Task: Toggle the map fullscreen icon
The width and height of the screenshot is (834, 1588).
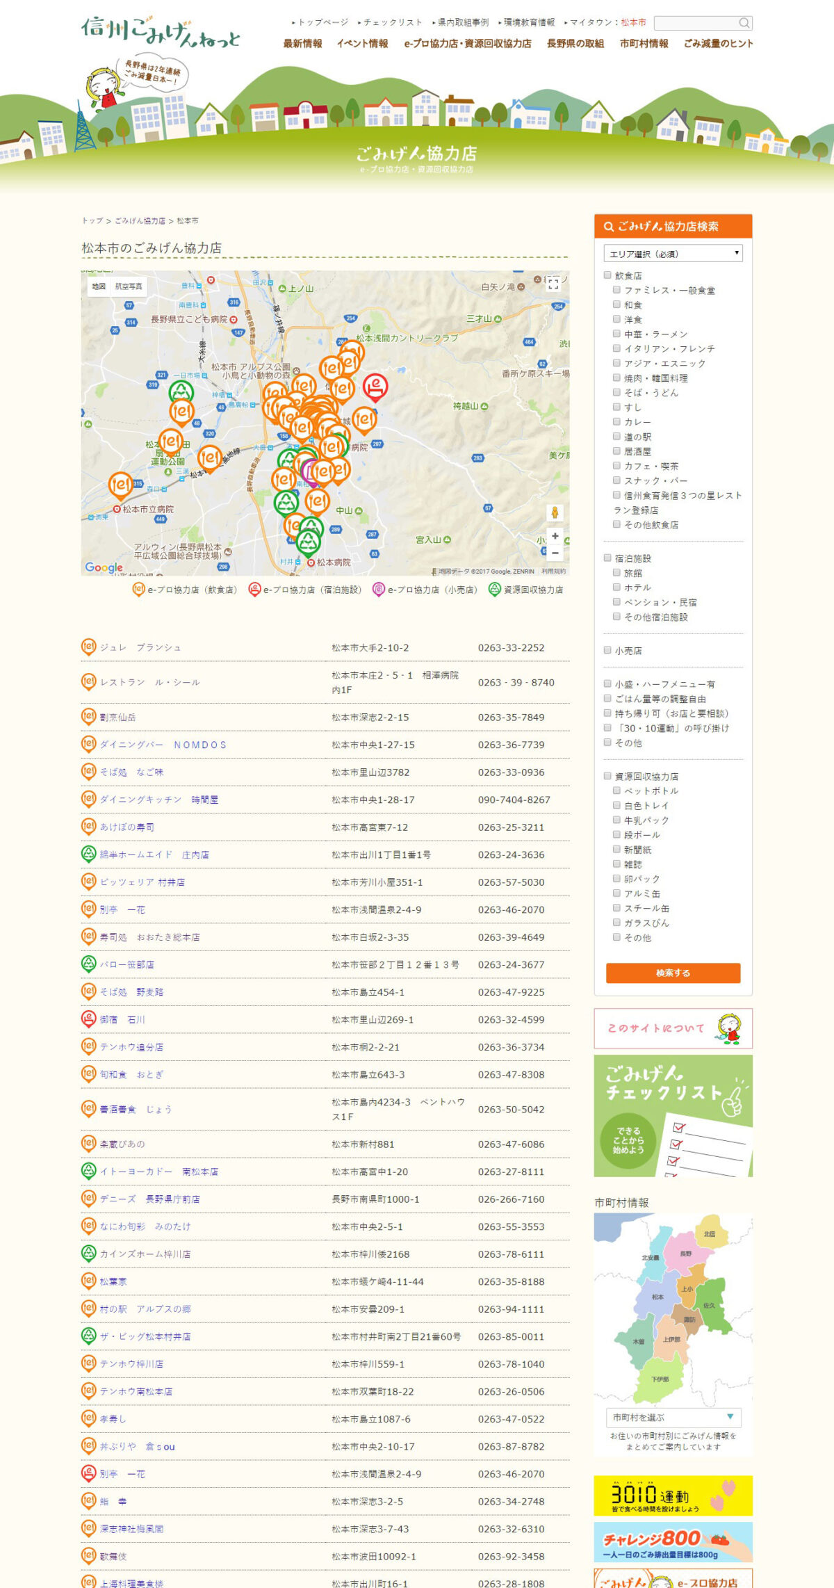Action: [x=553, y=283]
